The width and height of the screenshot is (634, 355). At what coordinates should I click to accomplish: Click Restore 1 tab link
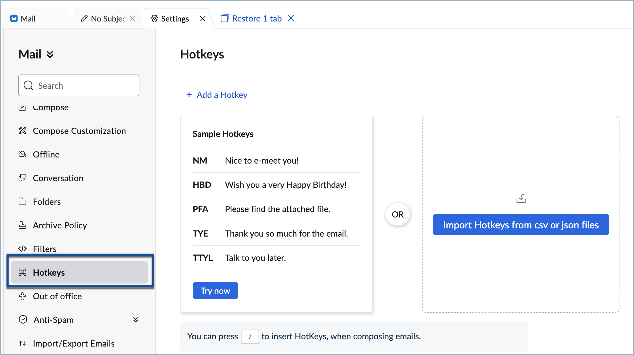click(x=256, y=18)
